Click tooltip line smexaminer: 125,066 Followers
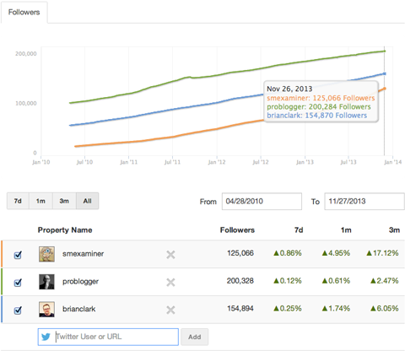405x351 pixels. pyautogui.click(x=321, y=98)
